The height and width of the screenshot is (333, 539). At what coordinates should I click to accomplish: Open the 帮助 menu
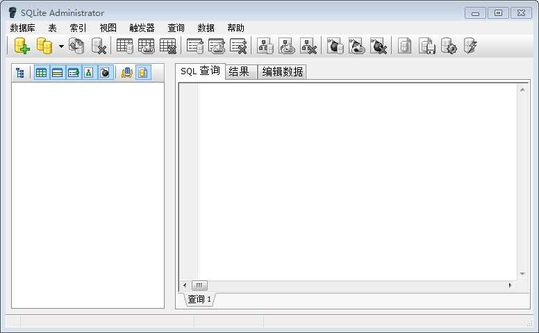(236, 28)
